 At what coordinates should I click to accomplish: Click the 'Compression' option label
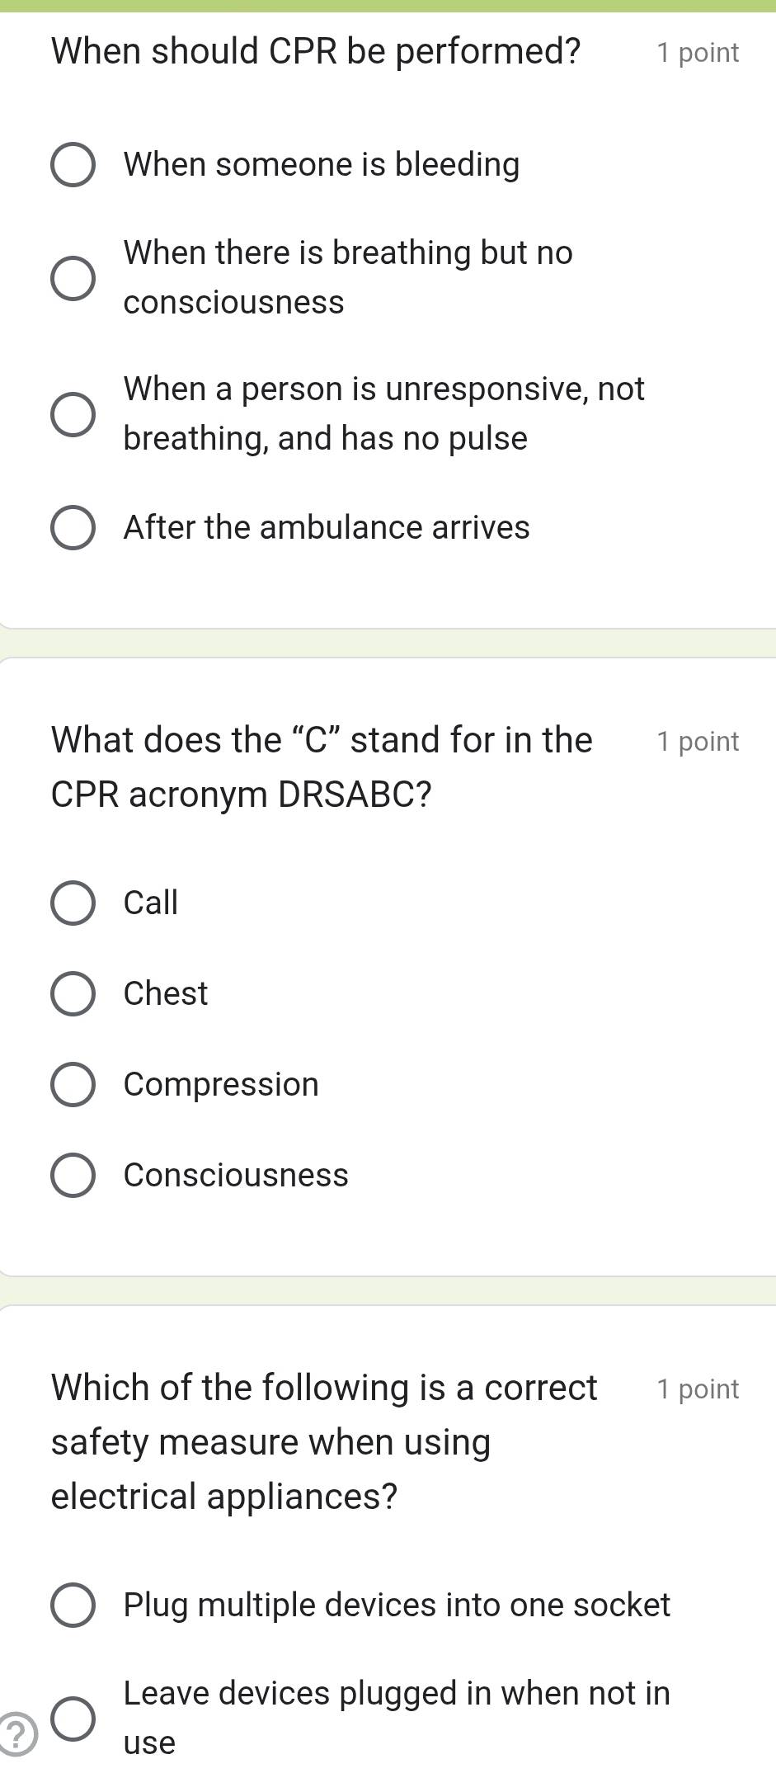(221, 1085)
